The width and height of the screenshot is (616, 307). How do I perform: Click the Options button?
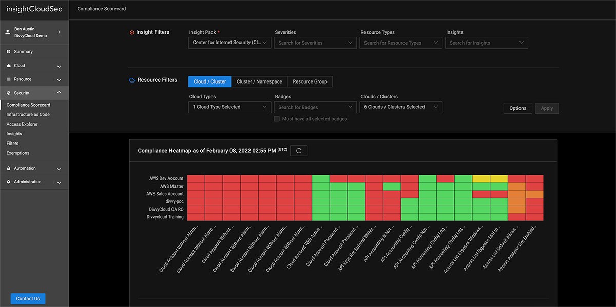point(517,108)
